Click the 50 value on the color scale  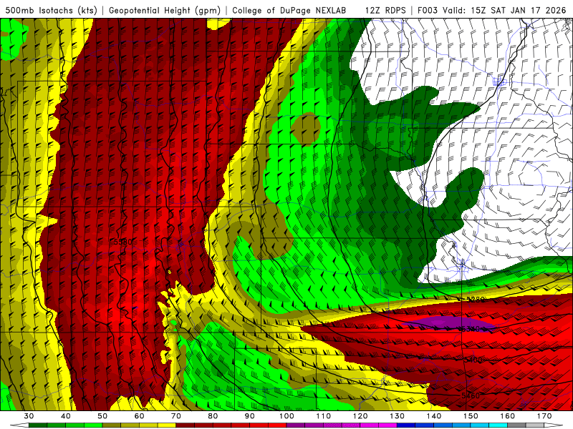102,416
